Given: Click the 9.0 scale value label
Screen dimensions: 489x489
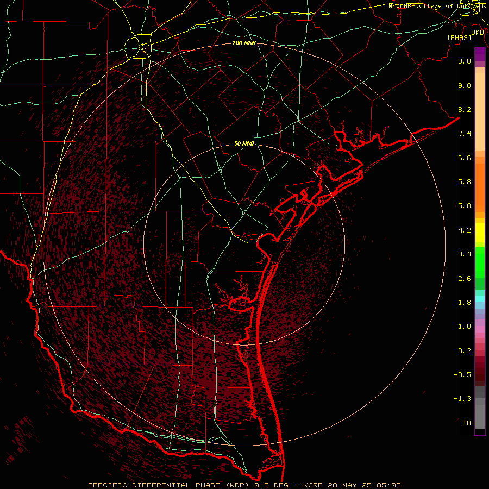Looking at the screenshot, I should (x=465, y=85).
